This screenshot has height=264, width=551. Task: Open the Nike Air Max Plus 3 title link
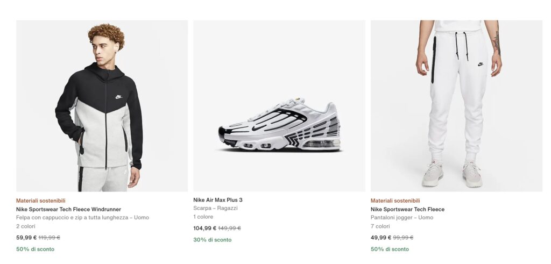click(x=218, y=200)
